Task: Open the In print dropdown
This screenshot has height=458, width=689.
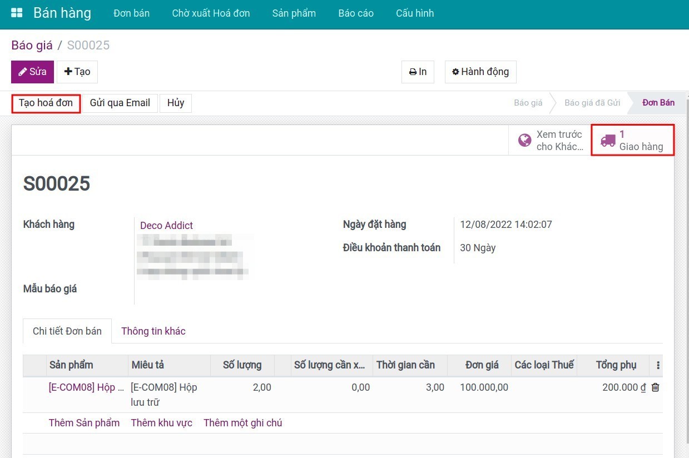Action: point(418,72)
